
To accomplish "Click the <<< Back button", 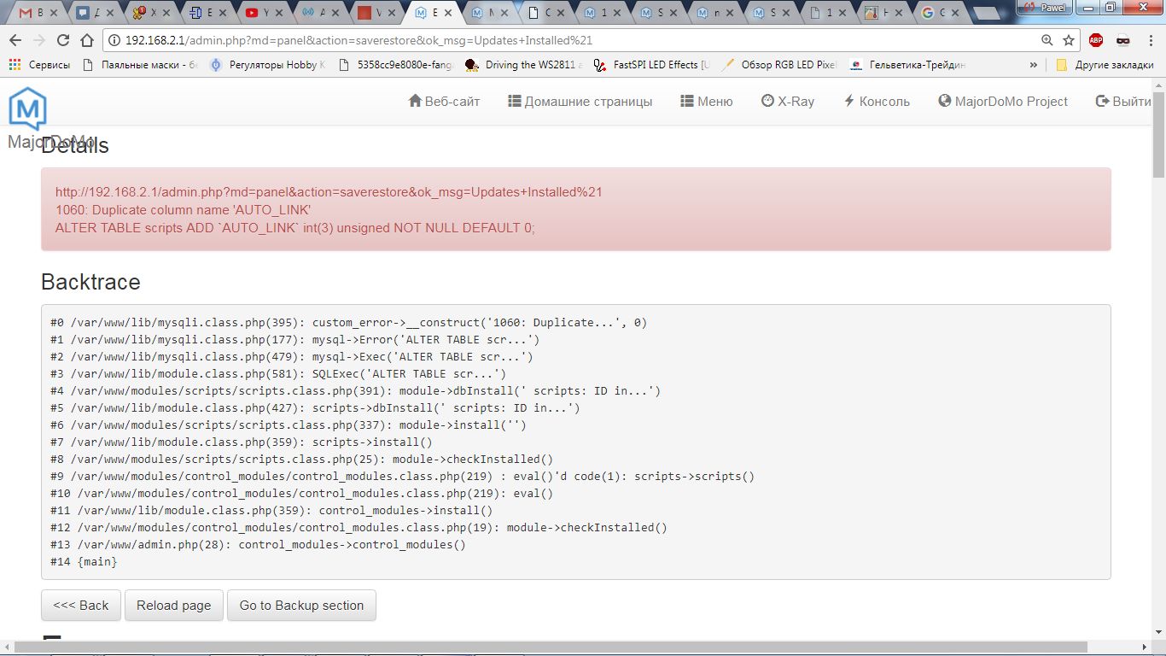I will point(81,605).
